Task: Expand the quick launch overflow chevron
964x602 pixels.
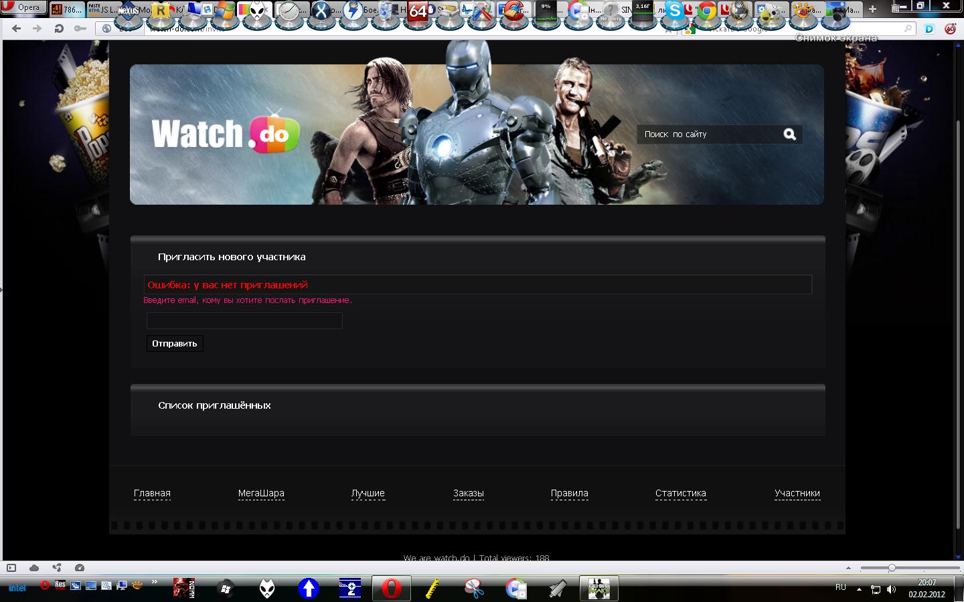Action: [155, 582]
